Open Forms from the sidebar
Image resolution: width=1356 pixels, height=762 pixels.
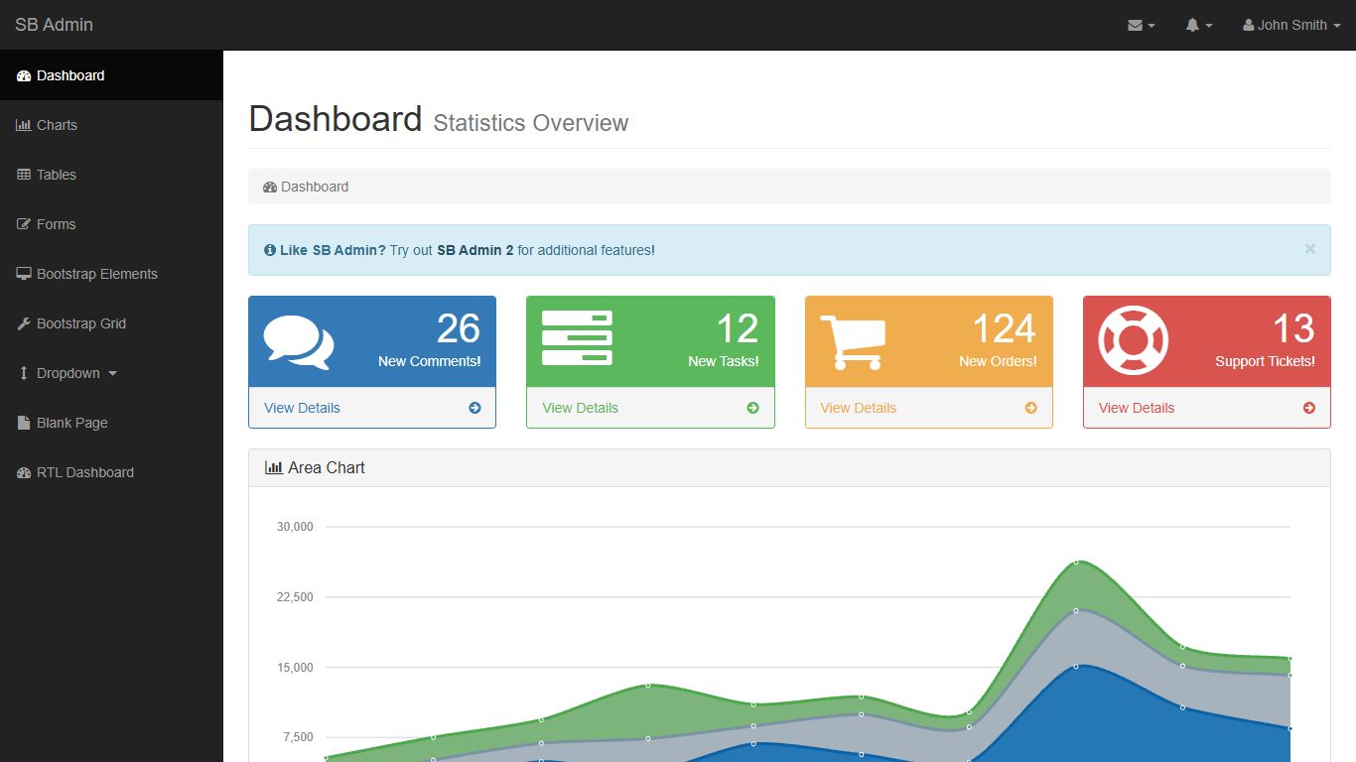56,224
